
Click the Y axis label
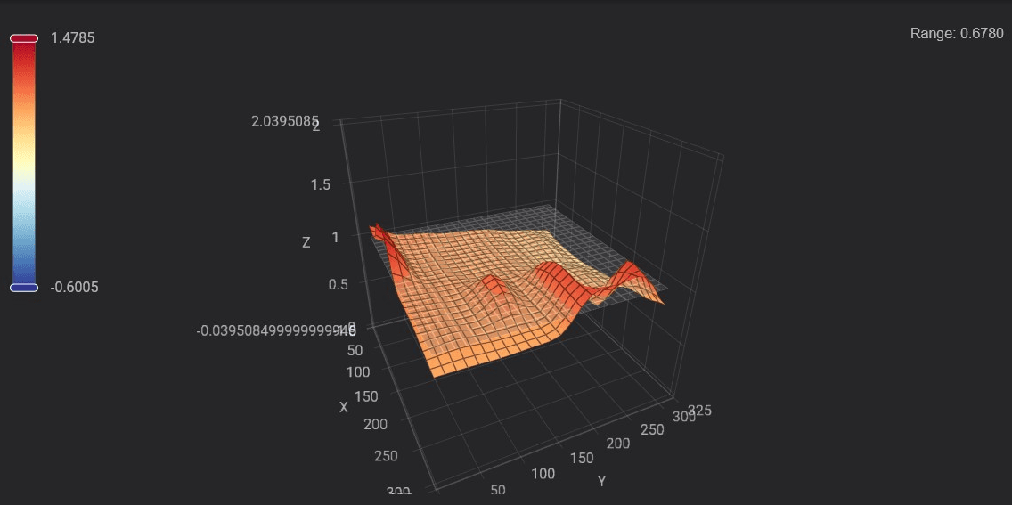(x=601, y=480)
